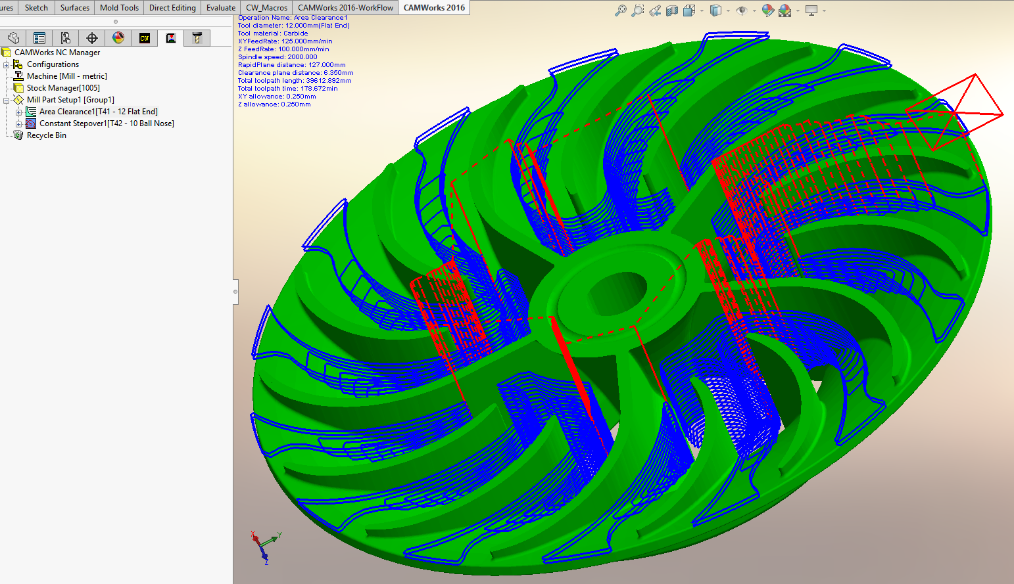Switch to the Mold Tools tab
Viewport: 1014px width, 584px height.
pos(119,8)
